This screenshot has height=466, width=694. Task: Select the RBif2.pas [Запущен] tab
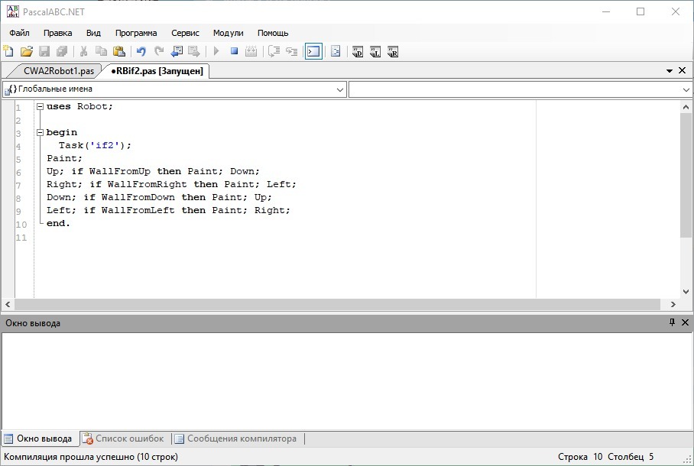click(x=157, y=71)
